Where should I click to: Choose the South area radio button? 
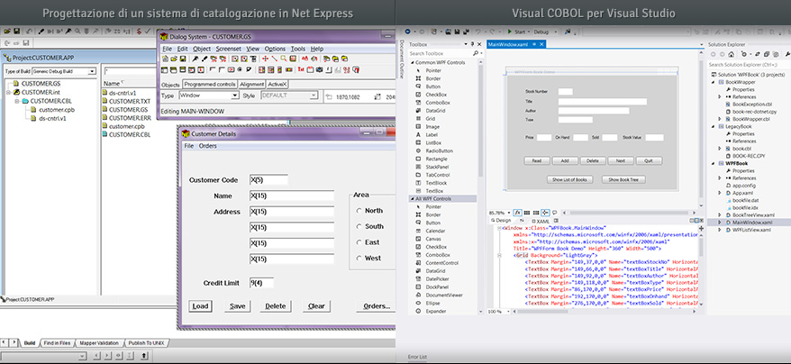click(x=359, y=227)
